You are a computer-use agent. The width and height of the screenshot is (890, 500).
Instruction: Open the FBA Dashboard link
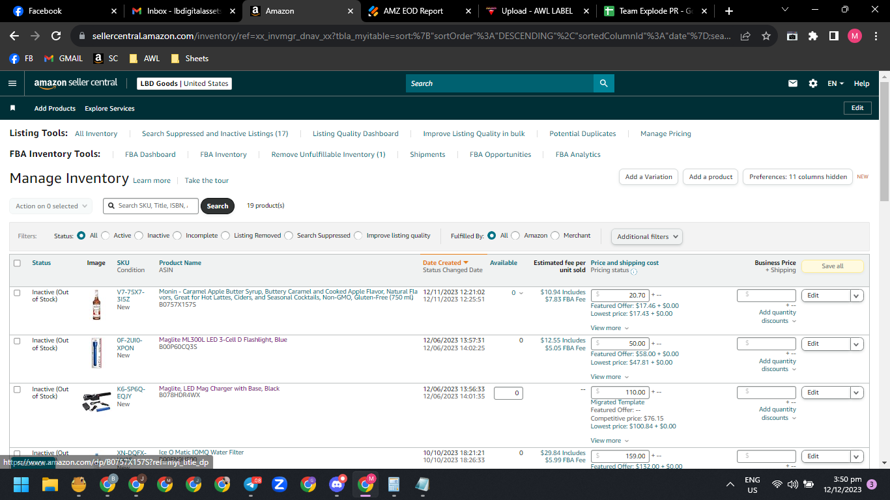tap(151, 154)
